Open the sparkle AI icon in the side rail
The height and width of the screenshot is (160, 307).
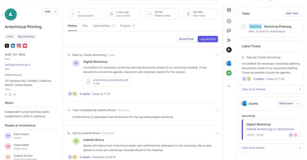[x=229, y=40]
